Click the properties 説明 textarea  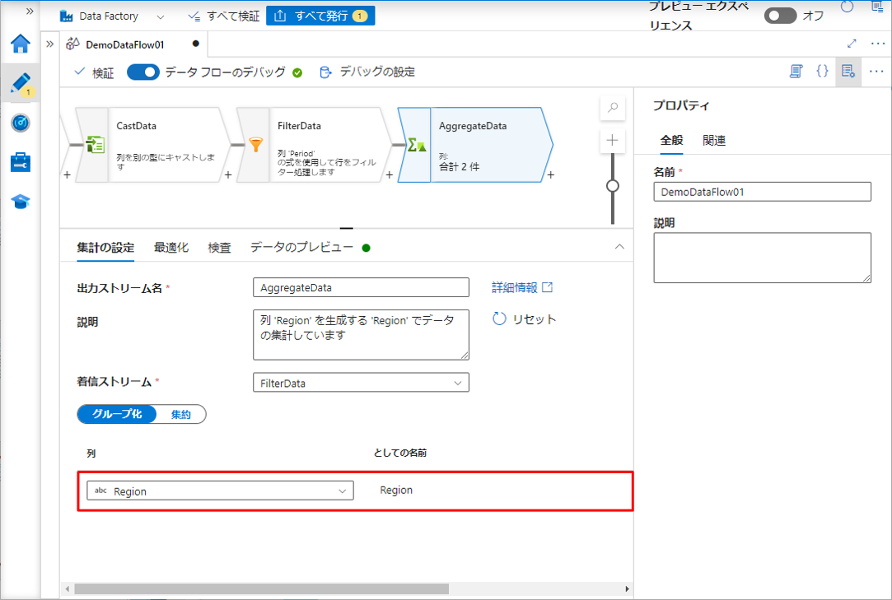[x=762, y=258]
